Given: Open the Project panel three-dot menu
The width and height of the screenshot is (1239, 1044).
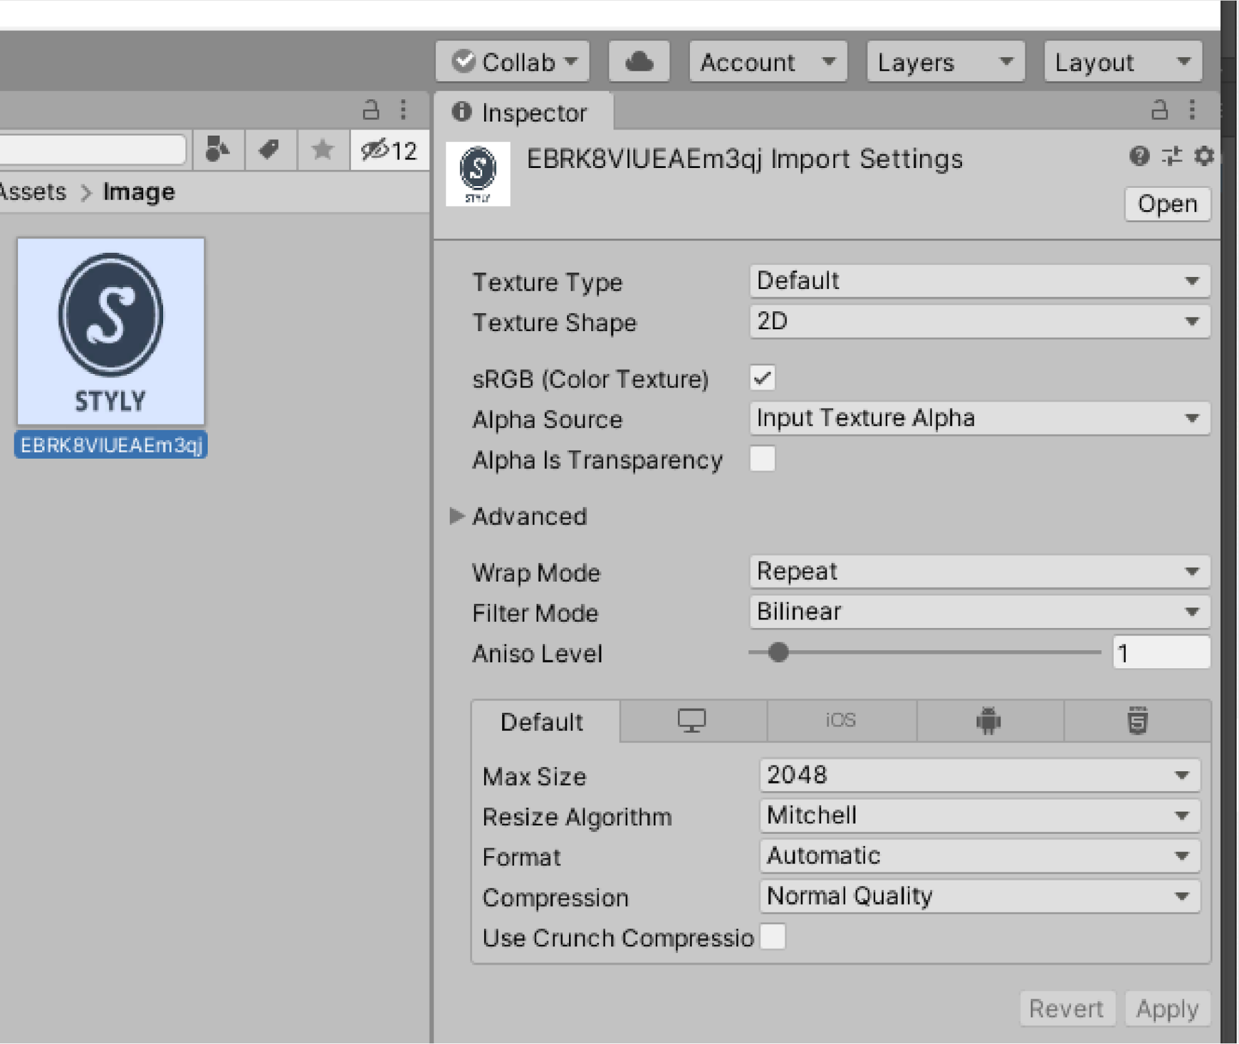Looking at the screenshot, I should 403,110.
